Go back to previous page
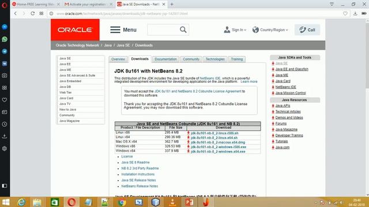Viewport: 369px width, 207px height. click(x=16, y=14)
